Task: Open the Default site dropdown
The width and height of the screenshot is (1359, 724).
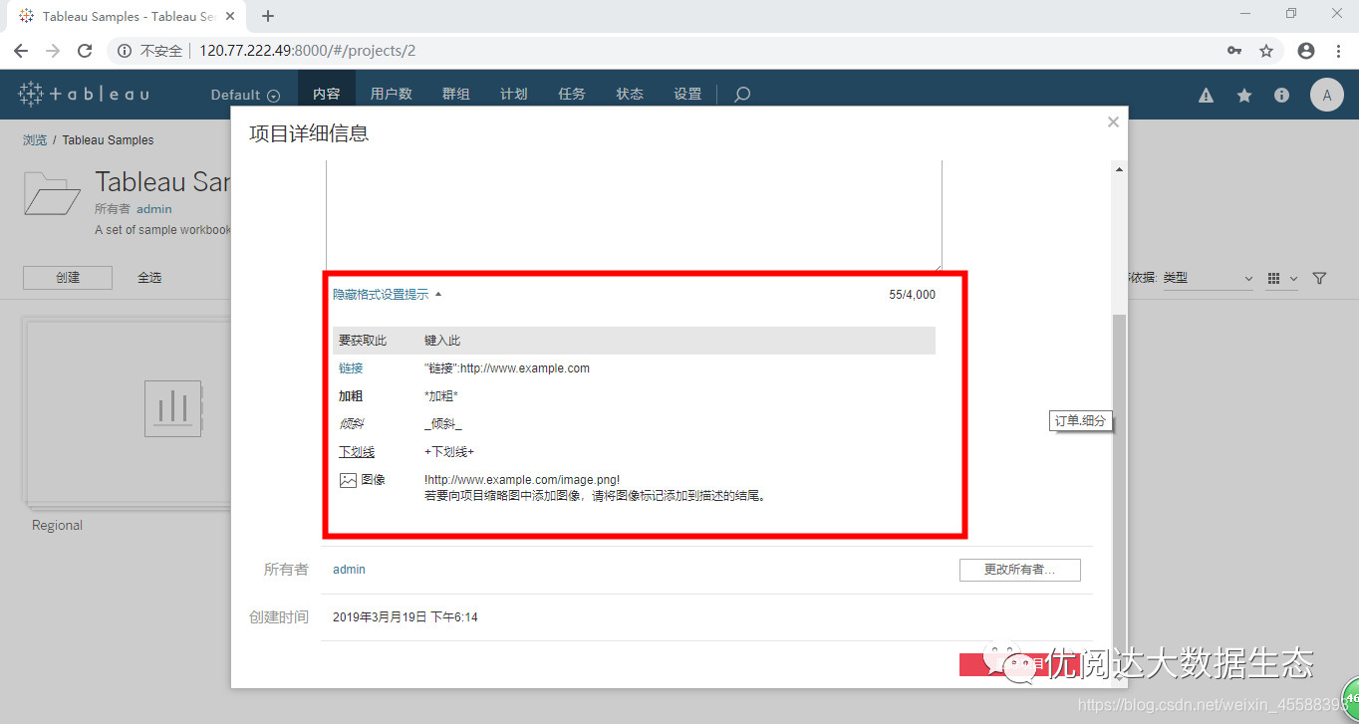Action: 245,95
